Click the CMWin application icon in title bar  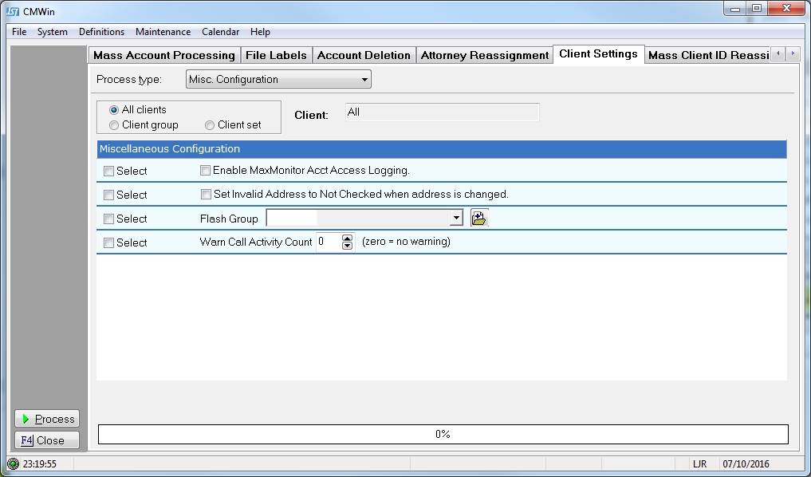pyautogui.click(x=13, y=11)
